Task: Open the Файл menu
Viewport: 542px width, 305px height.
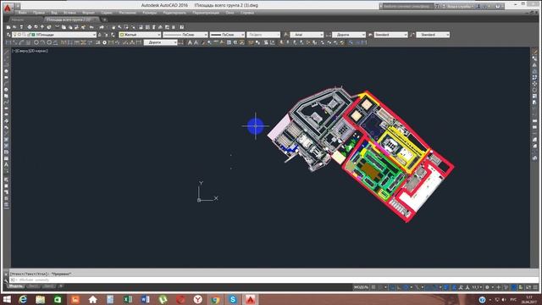Action: (23, 13)
